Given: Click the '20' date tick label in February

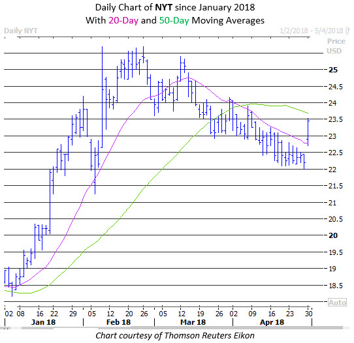Looking at the screenshot, I should pyautogui.click(x=129, y=314).
